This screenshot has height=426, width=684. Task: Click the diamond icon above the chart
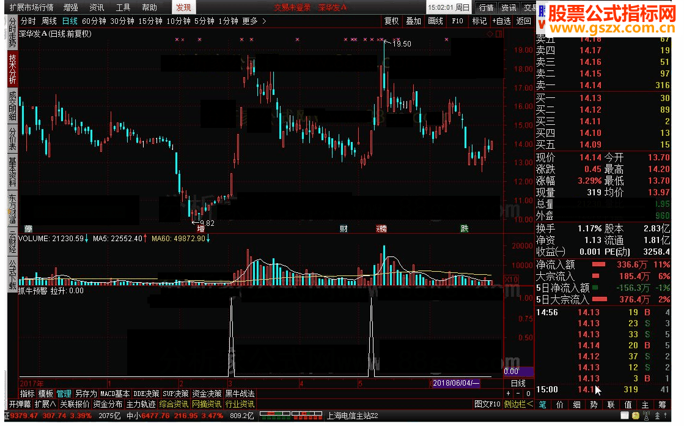click(x=490, y=34)
